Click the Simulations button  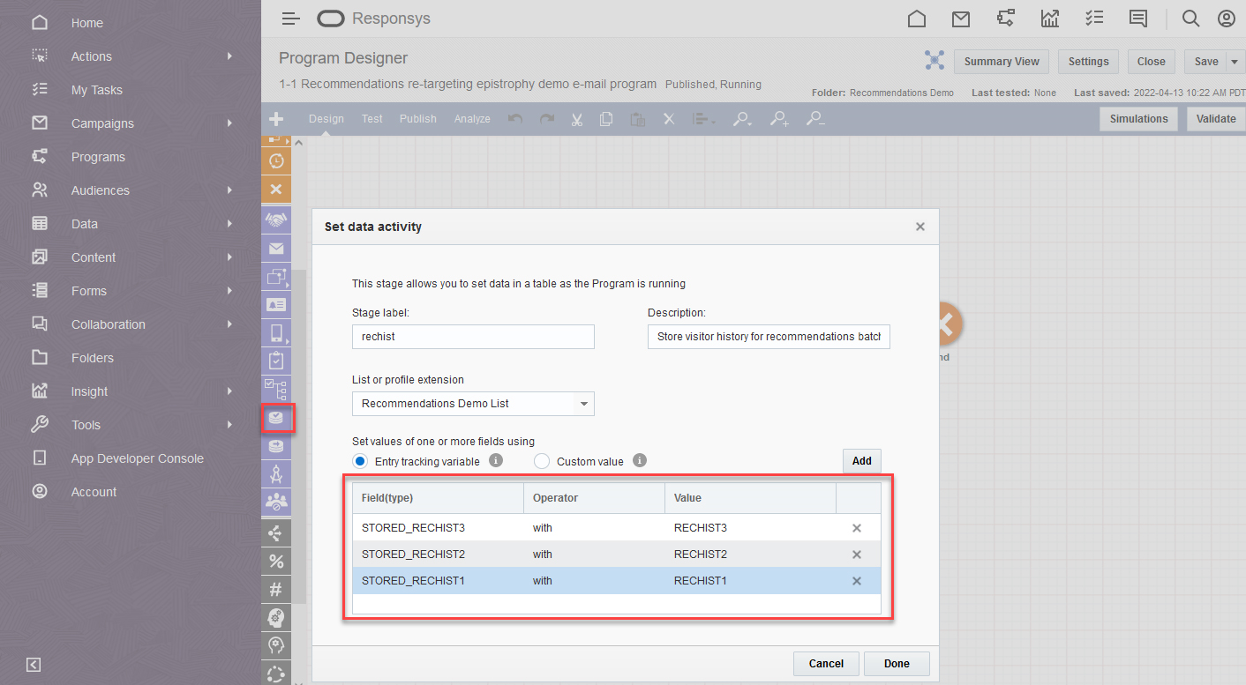1138,119
